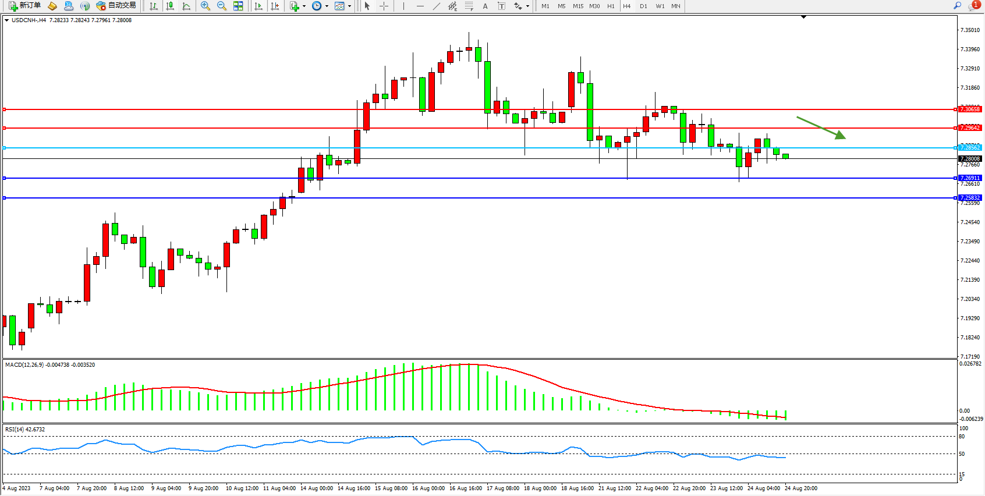Viewport: 985px width, 496px height.
Task: Click the New Order (新订单) button
Action: tap(25, 6)
